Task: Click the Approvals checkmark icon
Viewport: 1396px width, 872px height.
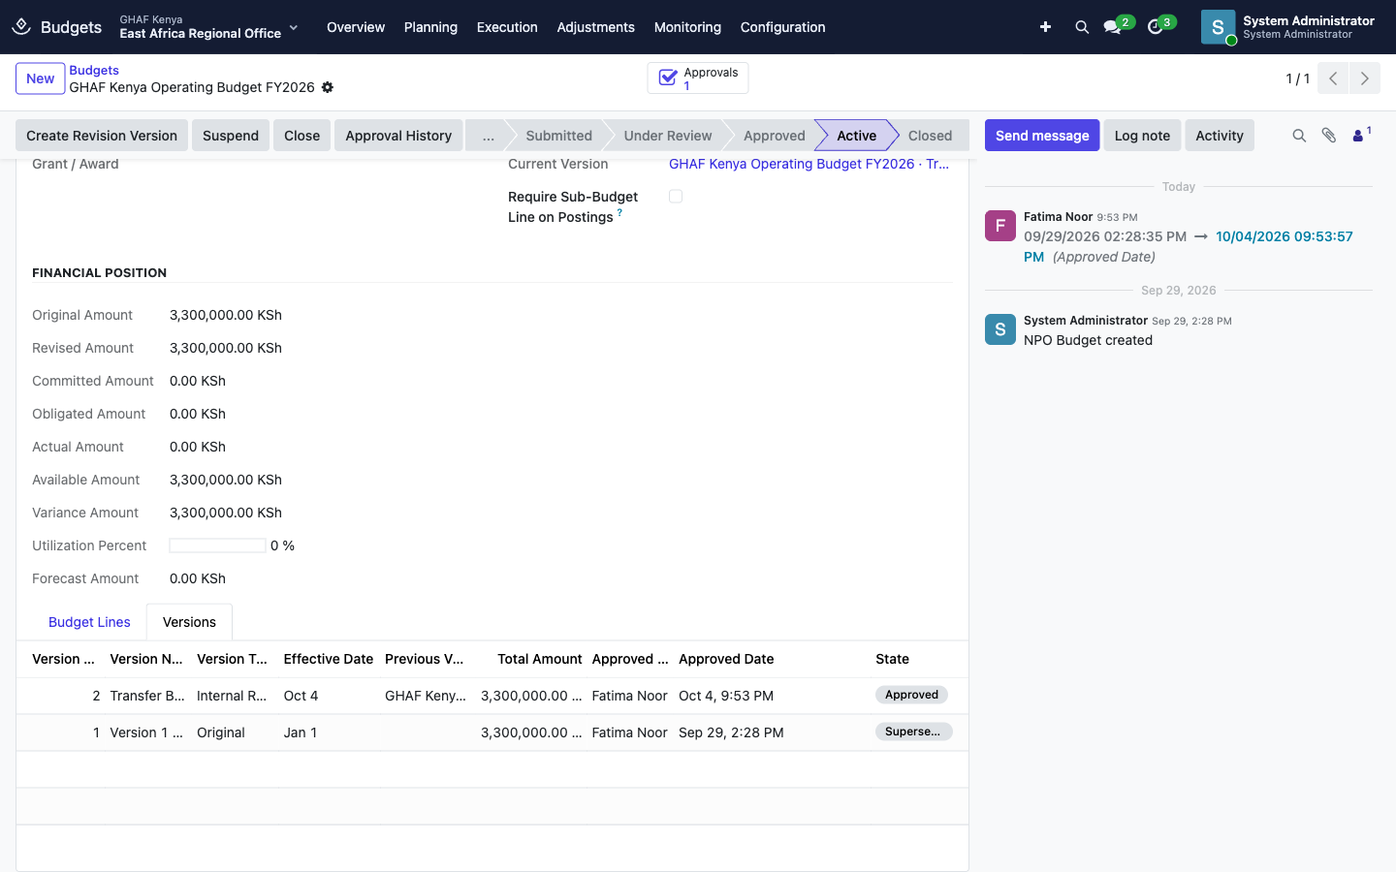Action: pos(668,78)
